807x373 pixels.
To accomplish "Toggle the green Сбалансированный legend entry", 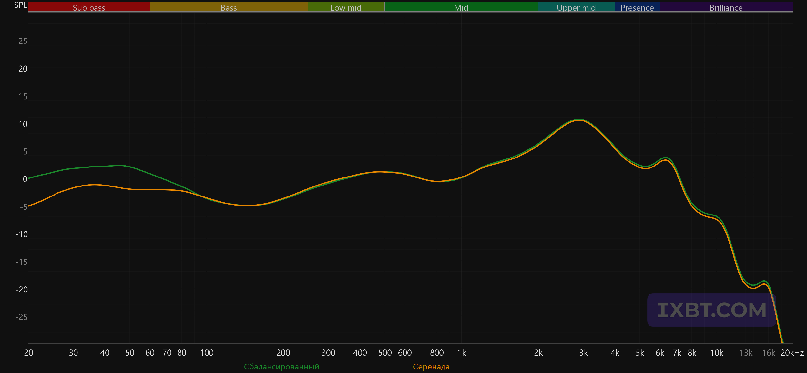I will pos(281,367).
